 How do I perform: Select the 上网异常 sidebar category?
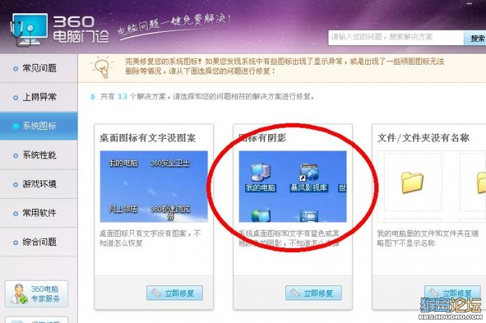coord(38,97)
